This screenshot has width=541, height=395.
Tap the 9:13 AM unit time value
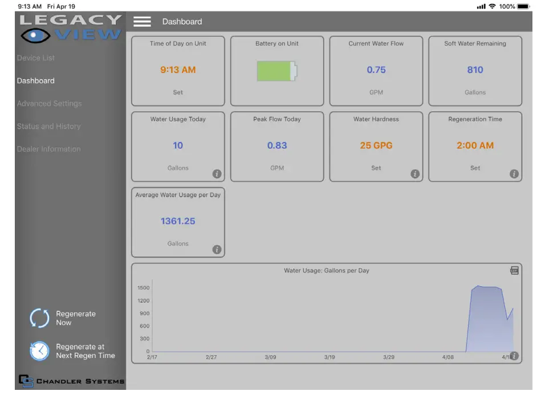(x=178, y=70)
